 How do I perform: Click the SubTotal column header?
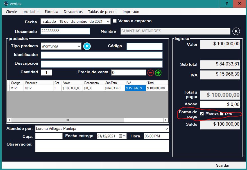[114, 83]
